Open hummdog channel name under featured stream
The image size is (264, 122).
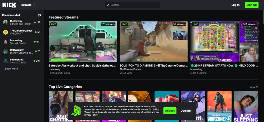pyautogui.click(x=196, y=69)
